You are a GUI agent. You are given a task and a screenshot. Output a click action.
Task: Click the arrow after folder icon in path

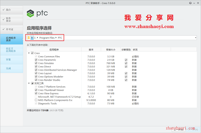coord(32,38)
